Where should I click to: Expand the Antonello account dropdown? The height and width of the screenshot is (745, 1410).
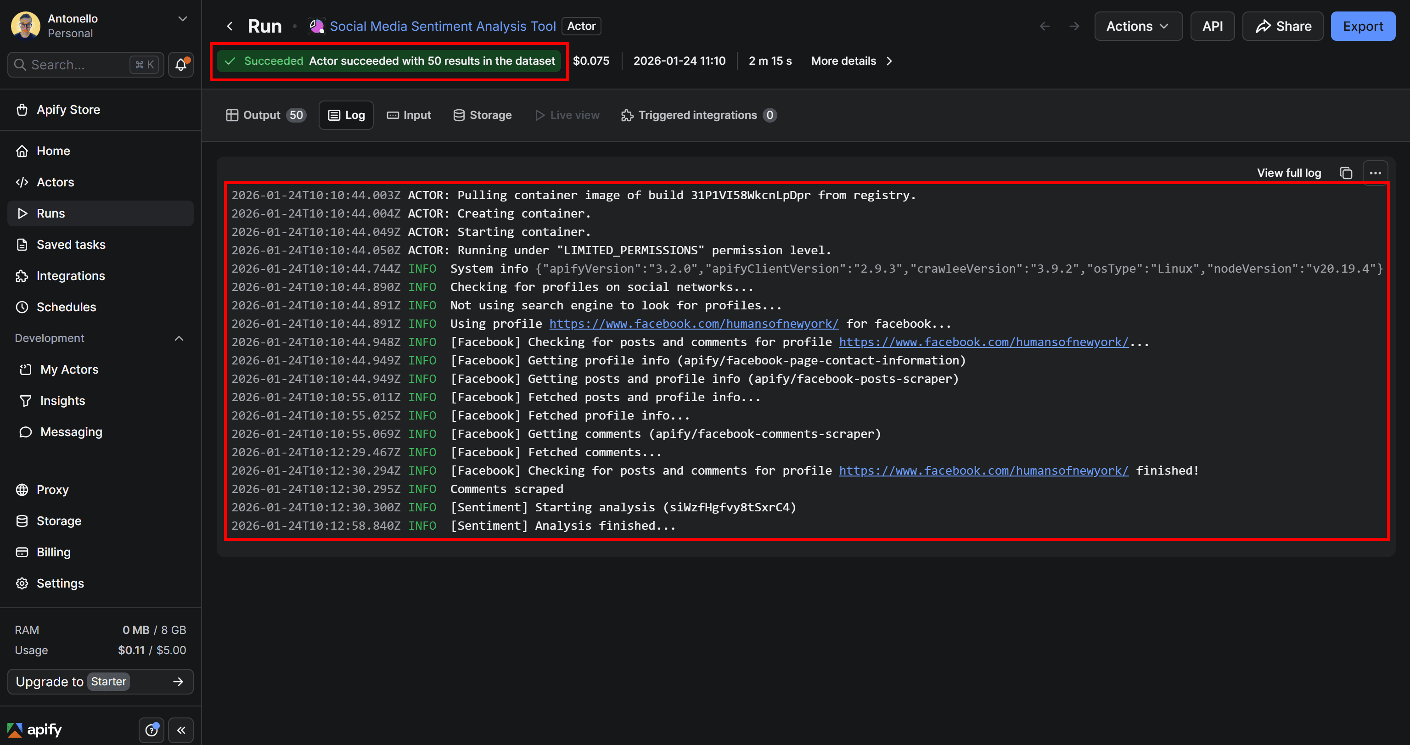pyautogui.click(x=183, y=19)
